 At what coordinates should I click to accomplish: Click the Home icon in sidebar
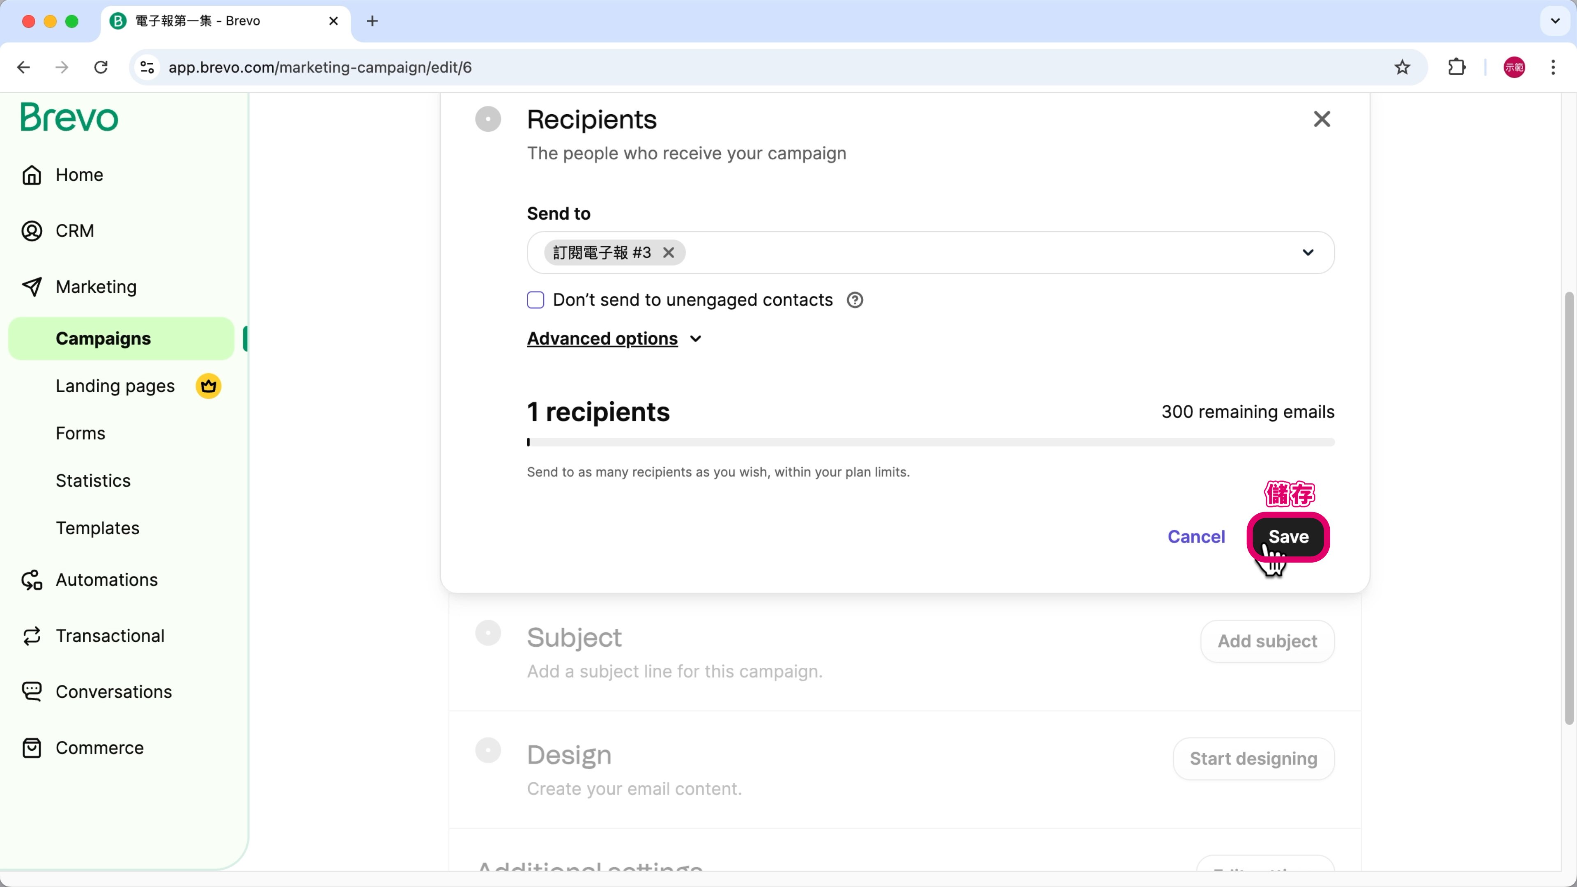(x=32, y=175)
